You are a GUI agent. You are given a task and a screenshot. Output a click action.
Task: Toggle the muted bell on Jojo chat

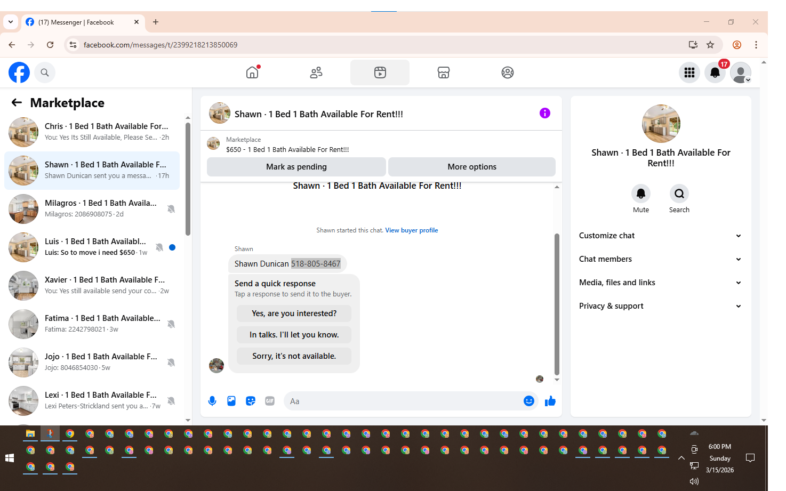click(171, 363)
